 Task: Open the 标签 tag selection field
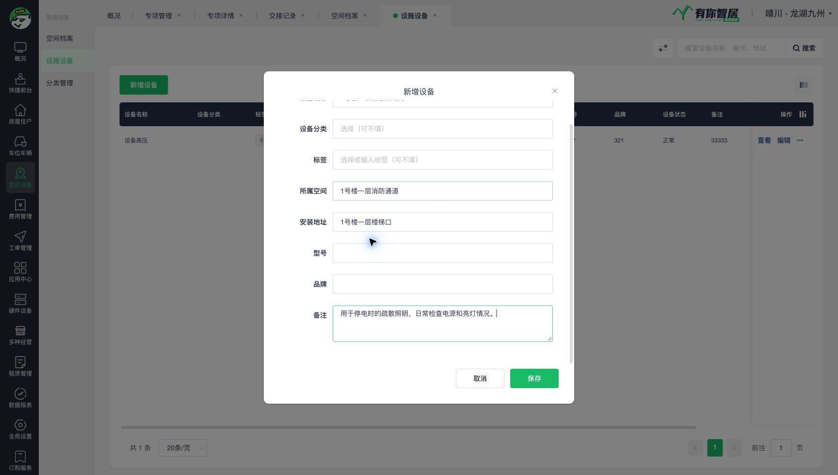(442, 160)
